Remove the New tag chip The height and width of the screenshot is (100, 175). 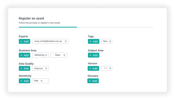click(x=110, y=41)
